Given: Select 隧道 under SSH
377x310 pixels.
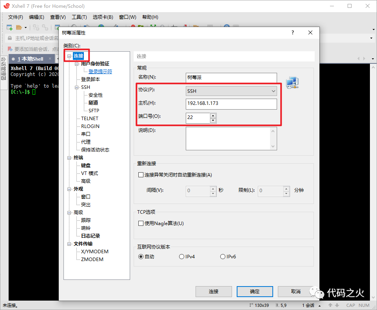Looking at the screenshot, I should (x=93, y=103).
